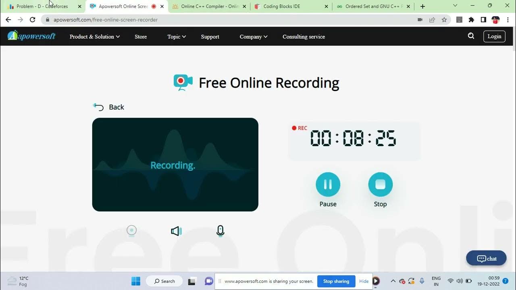
Task: Pause the recording
Action: click(x=328, y=184)
